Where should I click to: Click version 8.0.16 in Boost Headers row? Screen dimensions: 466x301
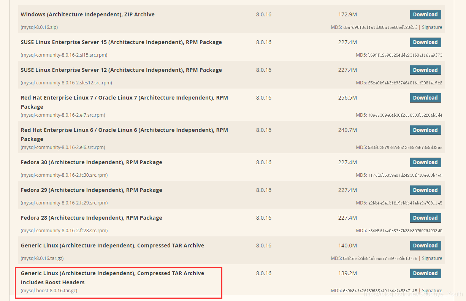point(264,273)
